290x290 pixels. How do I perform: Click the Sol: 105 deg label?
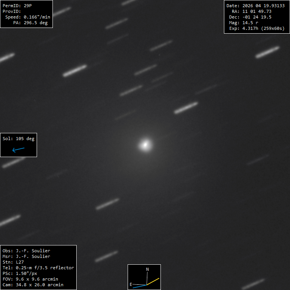pos(19,139)
